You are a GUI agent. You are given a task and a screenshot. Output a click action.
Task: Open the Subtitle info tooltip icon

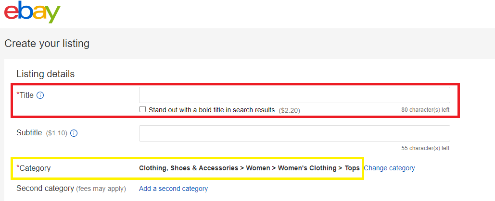point(74,133)
